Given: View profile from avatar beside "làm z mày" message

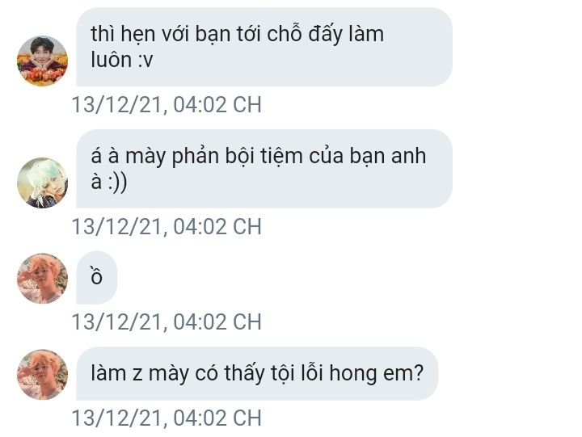Looking at the screenshot, I should click(x=42, y=375).
